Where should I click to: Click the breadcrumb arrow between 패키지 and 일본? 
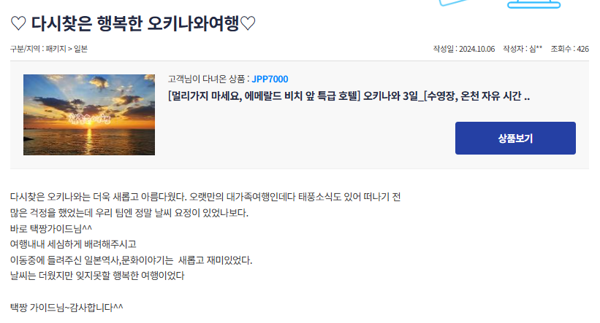tap(70, 49)
